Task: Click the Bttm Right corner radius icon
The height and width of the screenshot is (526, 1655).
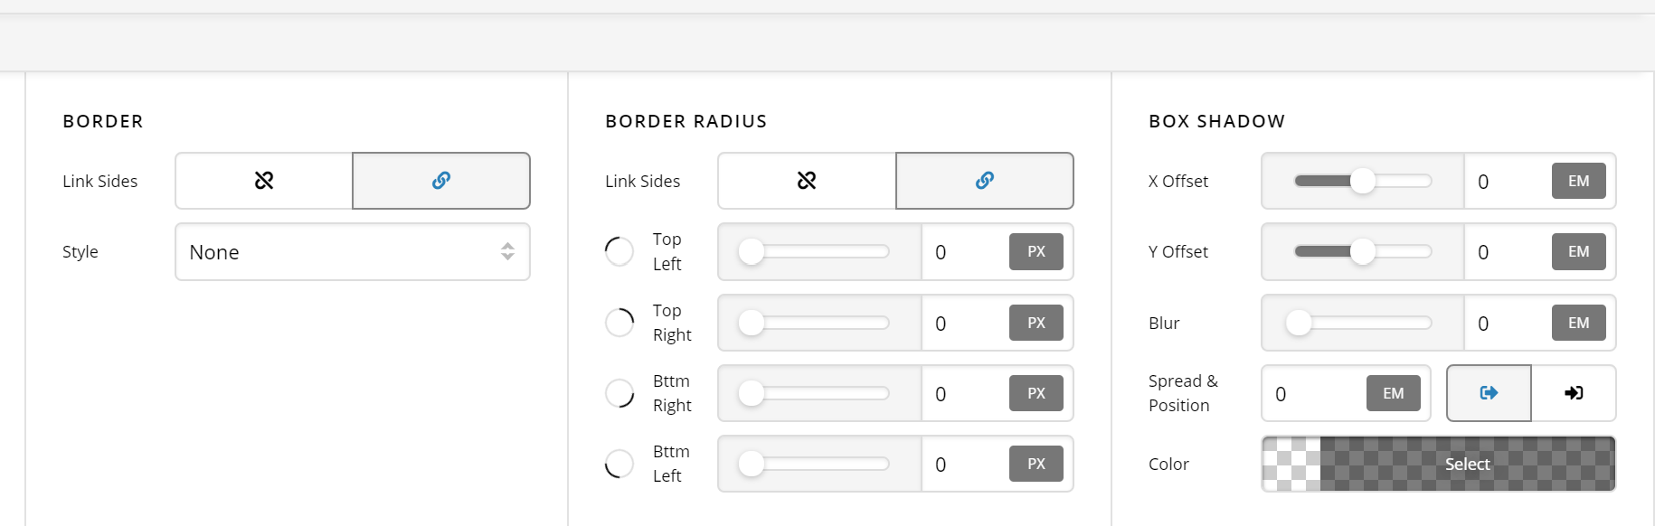Action: (x=619, y=393)
